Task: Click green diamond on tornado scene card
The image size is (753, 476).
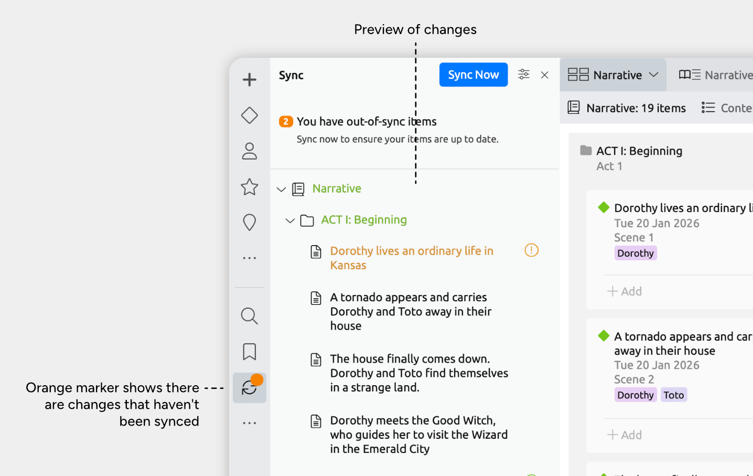Action: coord(604,336)
